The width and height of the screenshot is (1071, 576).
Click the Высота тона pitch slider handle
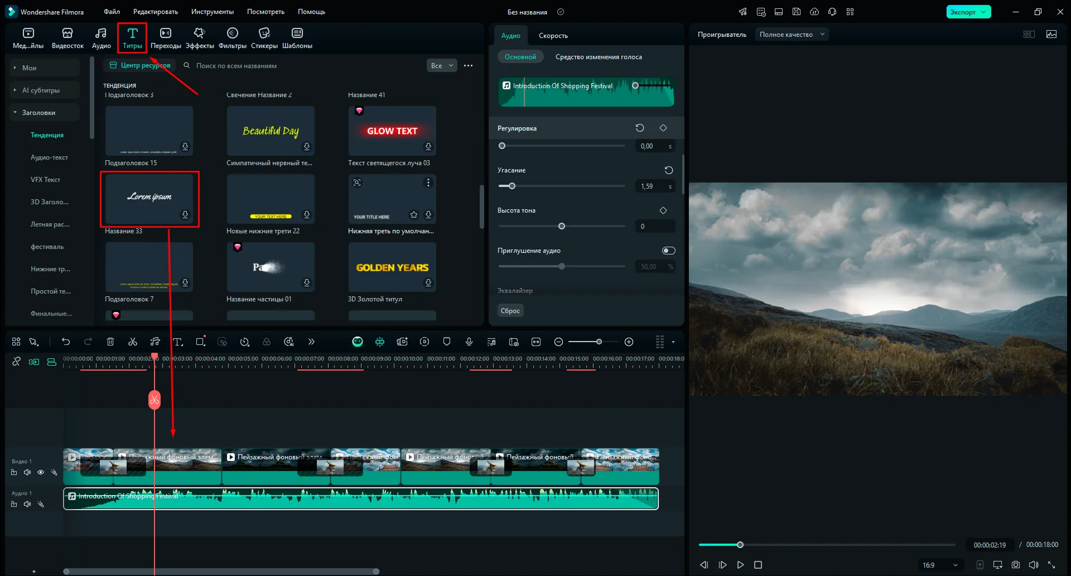(x=562, y=226)
